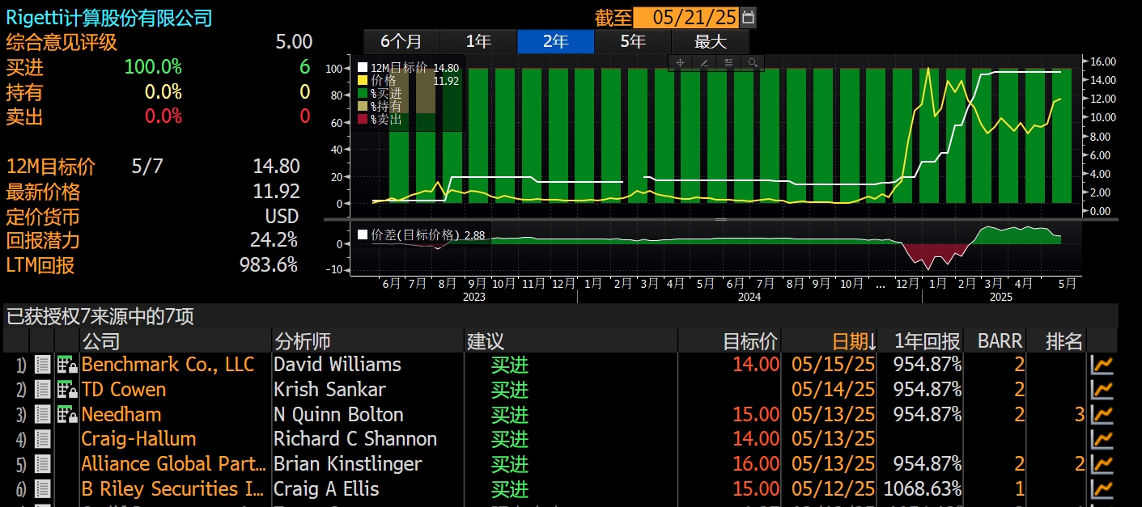Click the 05/15/25 date in the Benchmark row
This screenshot has height=507, width=1142.
(834, 365)
